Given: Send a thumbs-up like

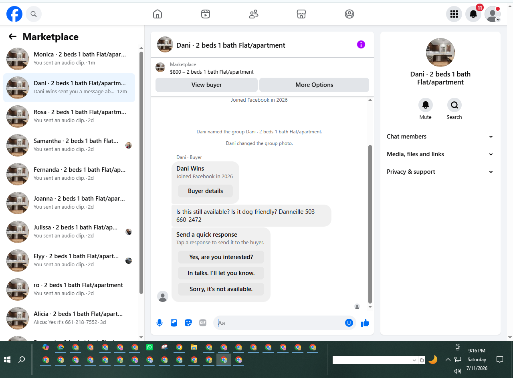Looking at the screenshot, I should pos(365,323).
